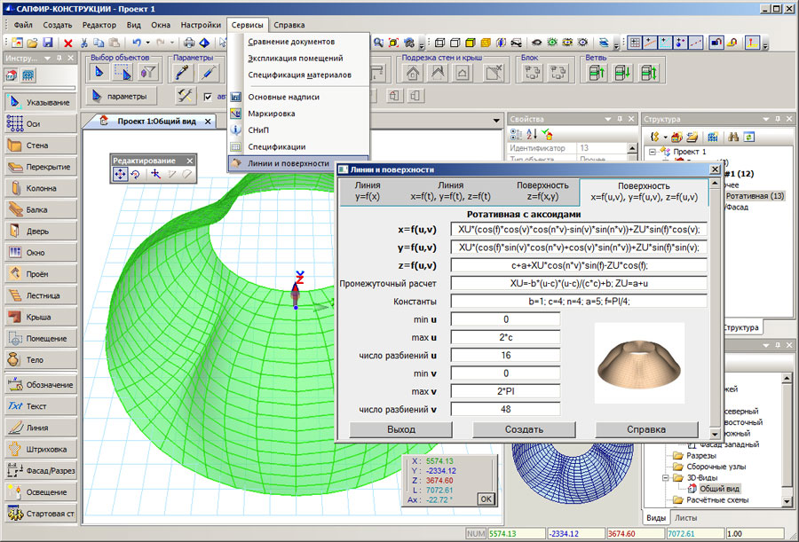Pick the Крыша (roof) tool
This screenshot has height=542, width=799.
40,317
